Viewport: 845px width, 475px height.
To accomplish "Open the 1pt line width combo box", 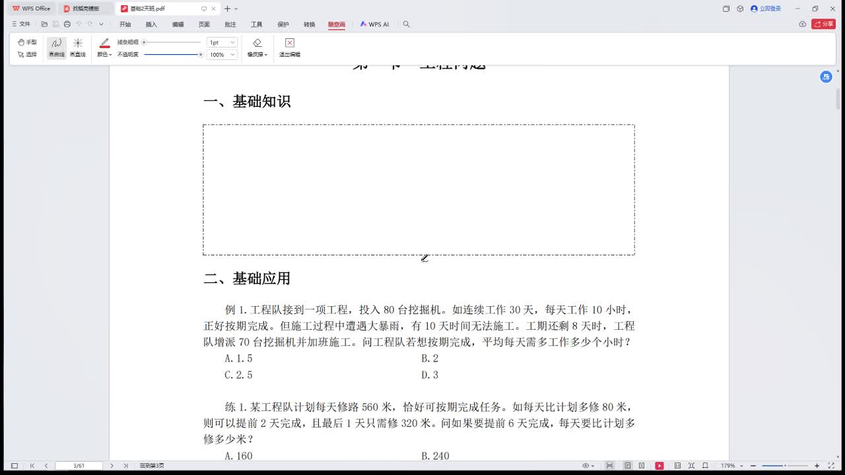I will tap(222, 42).
